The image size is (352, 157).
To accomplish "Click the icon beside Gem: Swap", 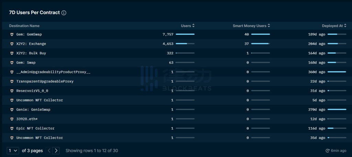I will pyautogui.click(x=12, y=63).
